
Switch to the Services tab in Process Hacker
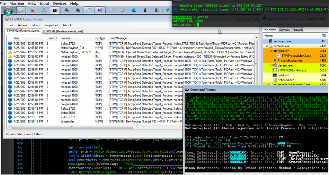[x=284, y=29]
